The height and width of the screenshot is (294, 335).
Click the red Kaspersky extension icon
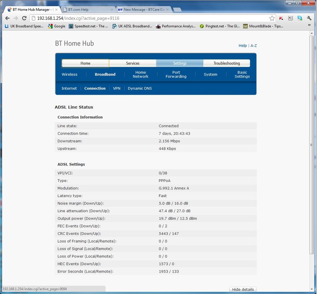pyautogui.click(x=281, y=18)
